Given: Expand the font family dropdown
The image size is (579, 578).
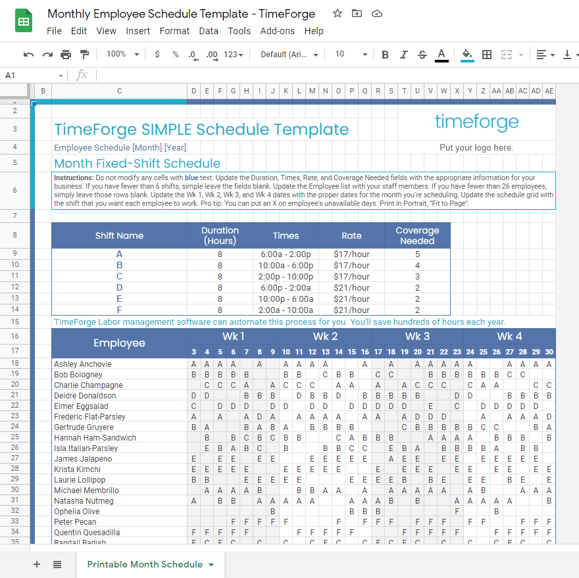Looking at the screenshot, I should point(289,55).
